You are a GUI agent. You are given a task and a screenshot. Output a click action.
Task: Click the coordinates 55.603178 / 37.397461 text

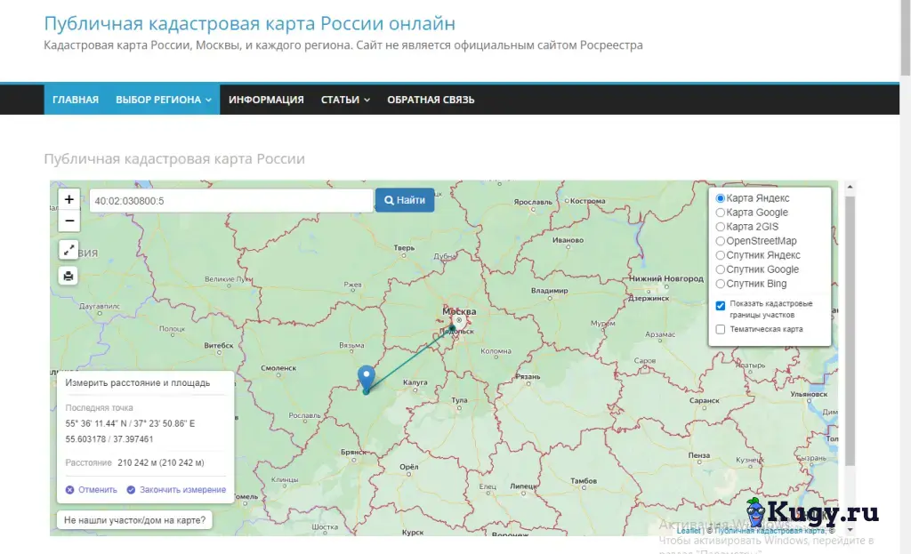point(109,439)
